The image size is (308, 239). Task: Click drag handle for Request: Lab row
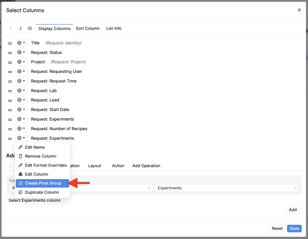tap(10, 91)
